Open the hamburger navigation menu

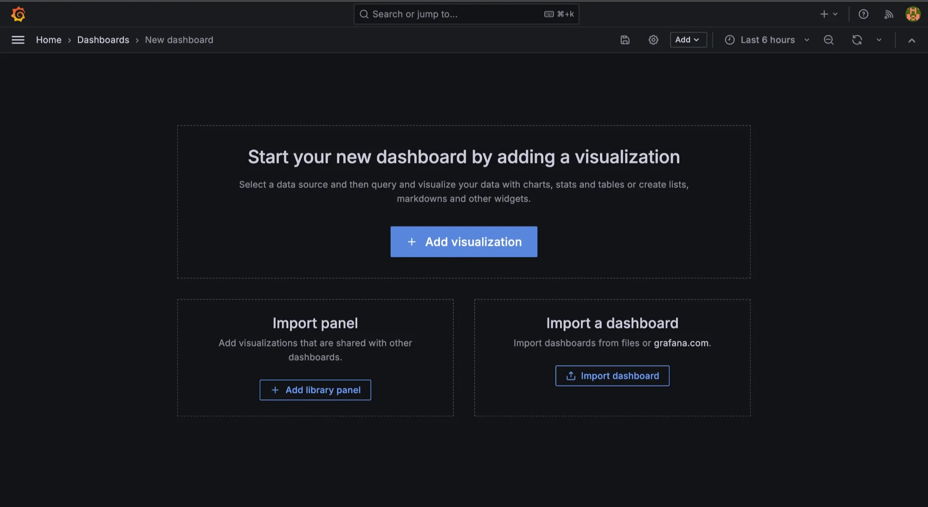[x=18, y=40]
